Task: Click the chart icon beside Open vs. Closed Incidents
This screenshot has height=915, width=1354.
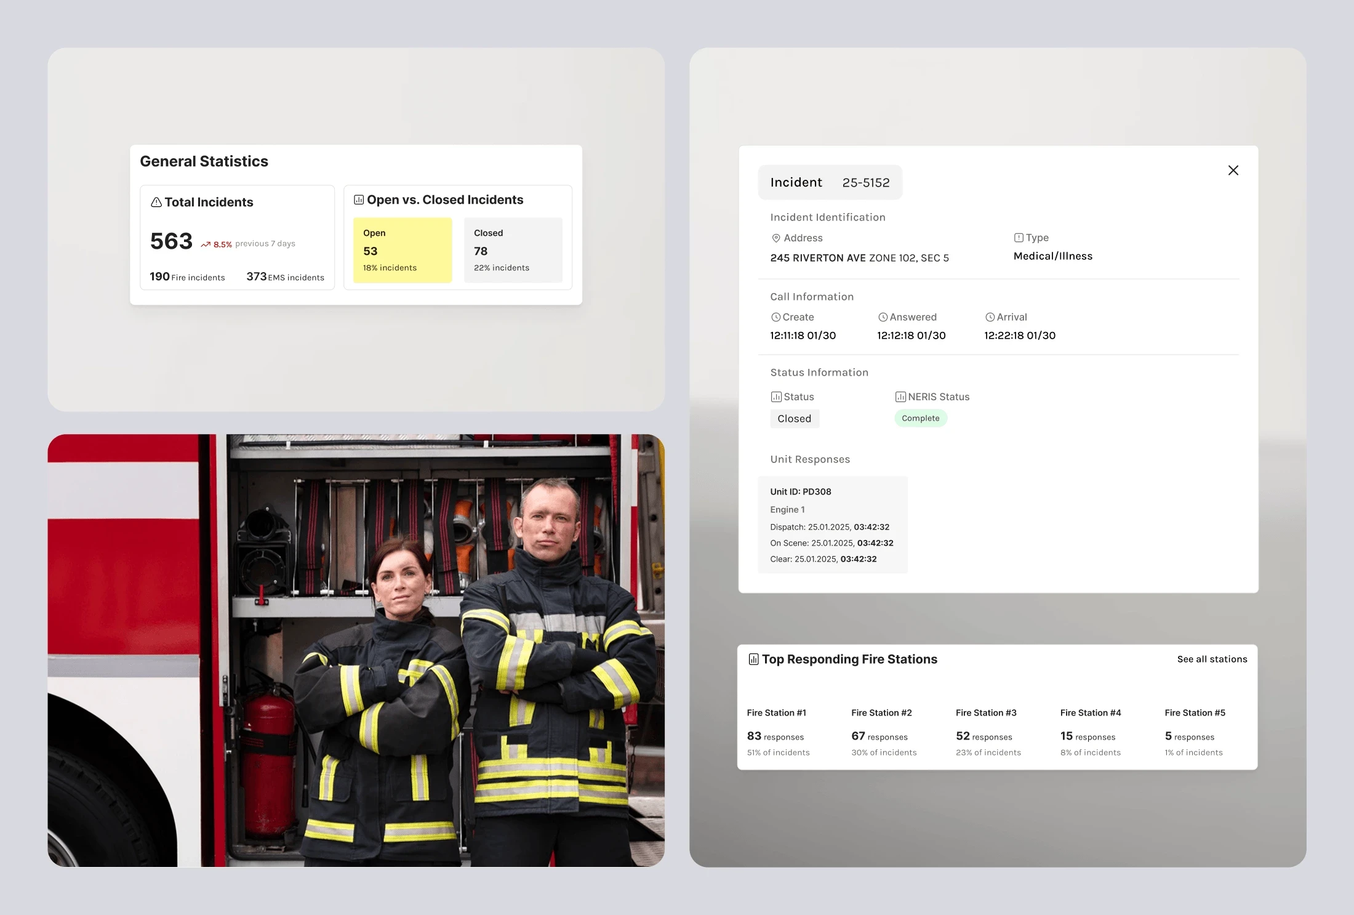Action: tap(359, 200)
